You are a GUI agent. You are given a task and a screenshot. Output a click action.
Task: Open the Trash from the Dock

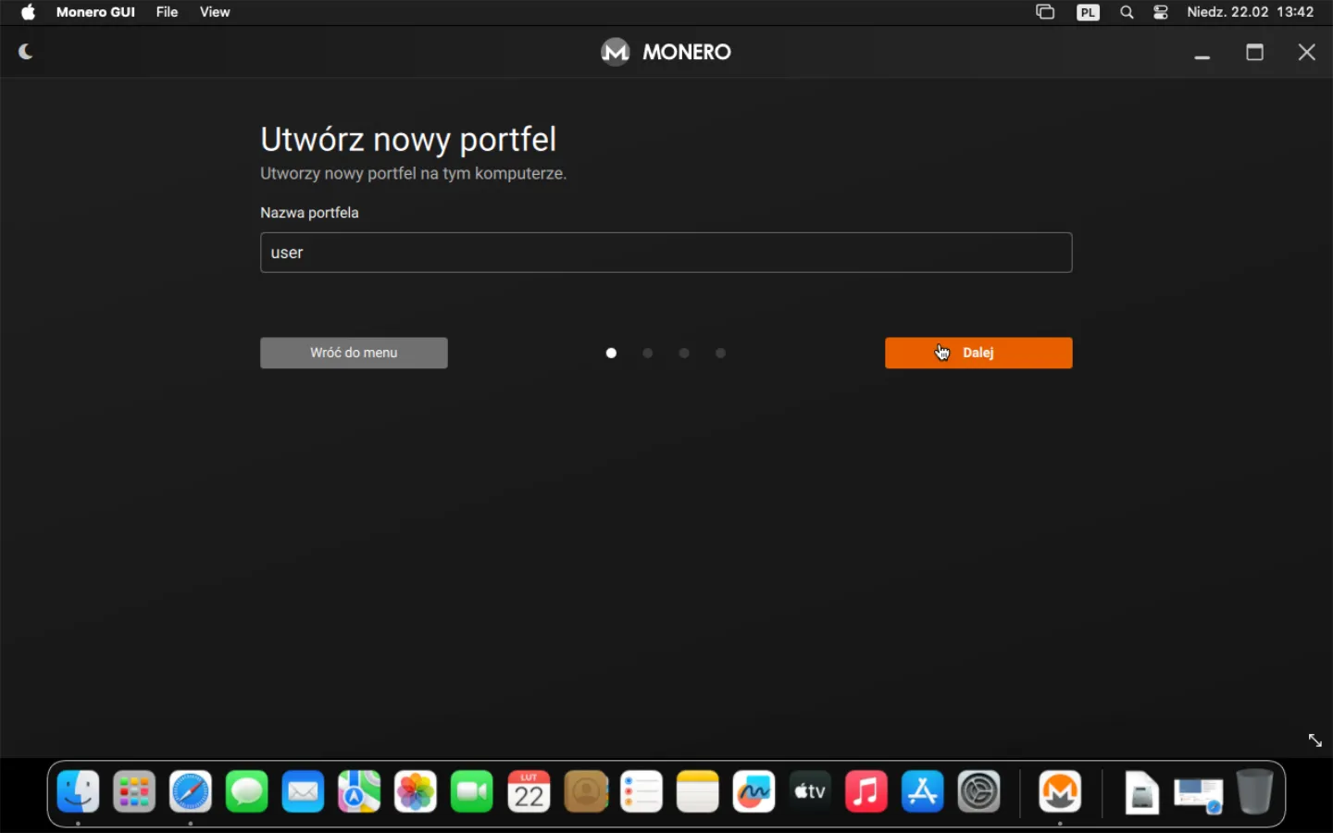coord(1255,792)
